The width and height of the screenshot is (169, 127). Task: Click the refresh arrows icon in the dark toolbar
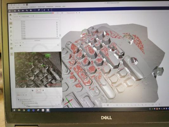click(x=44, y=10)
